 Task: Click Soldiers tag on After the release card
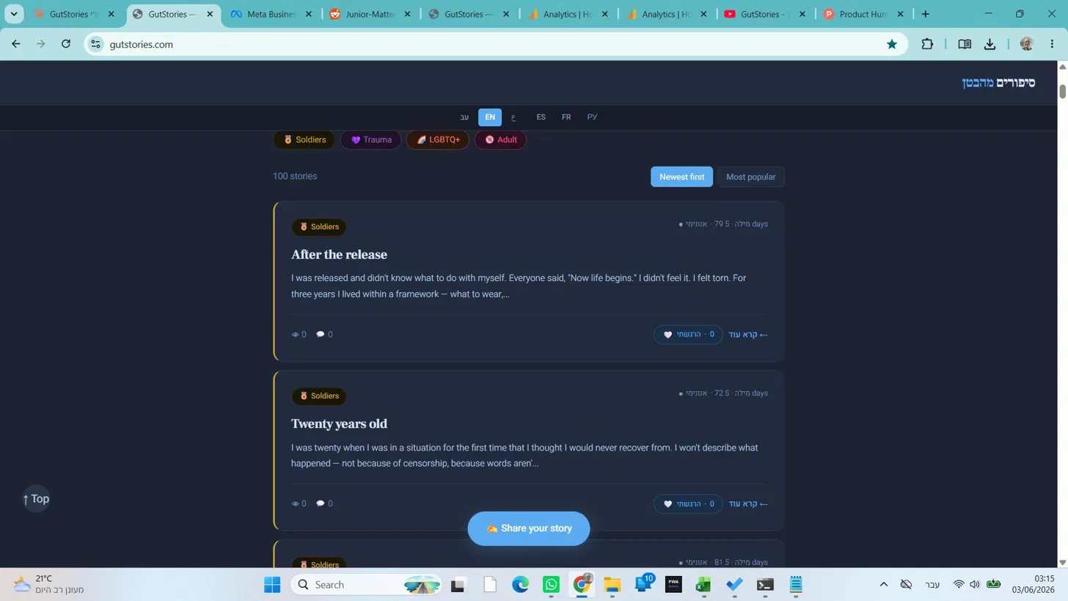click(x=318, y=227)
